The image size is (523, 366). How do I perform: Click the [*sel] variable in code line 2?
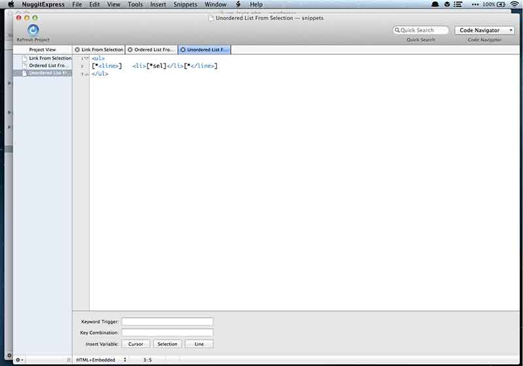pos(156,66)
